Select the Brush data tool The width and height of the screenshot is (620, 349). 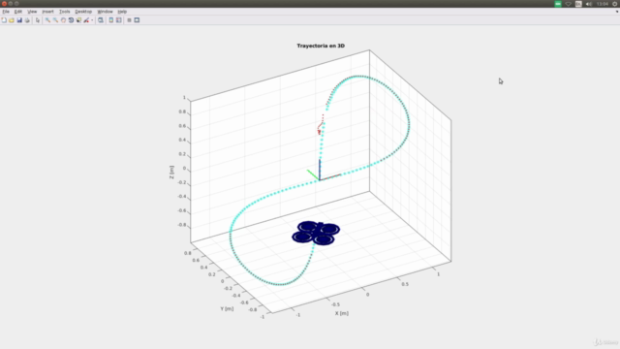coord(86,20)
